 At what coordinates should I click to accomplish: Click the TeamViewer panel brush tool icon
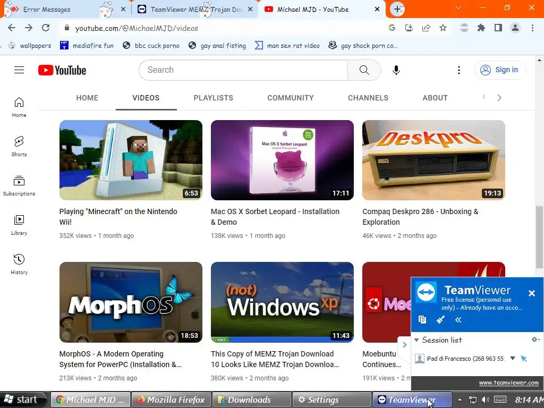[440, 319]
